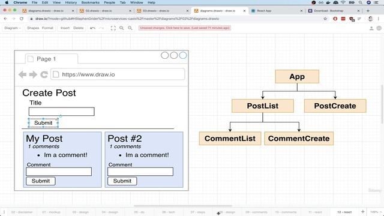This screenshot has width=384, height=216.
Task: Open the Format panel
Action: coord(47,28)
